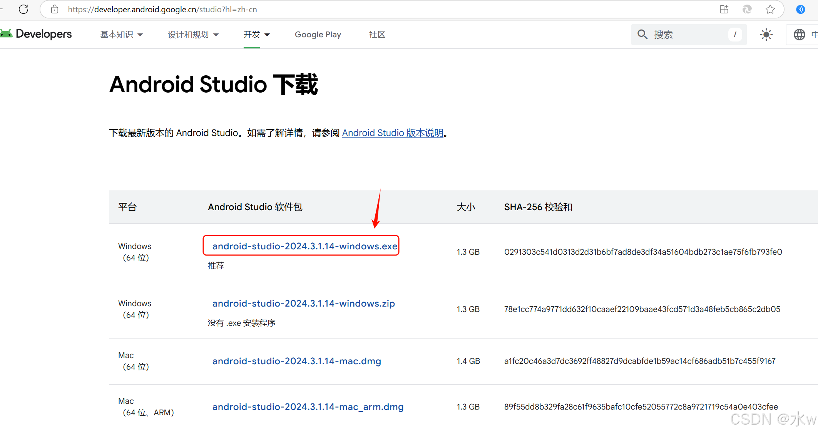
Task: Click the browser extensions grid icon
Action: [724, 9]
